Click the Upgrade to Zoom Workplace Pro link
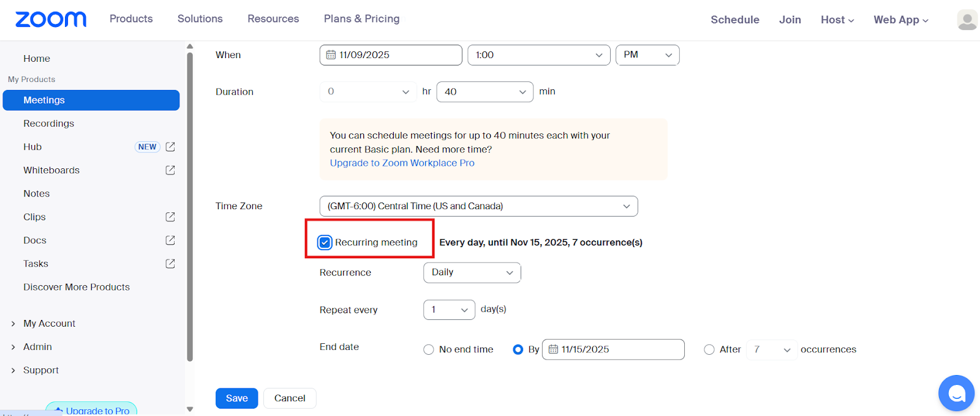 (402, 163)
